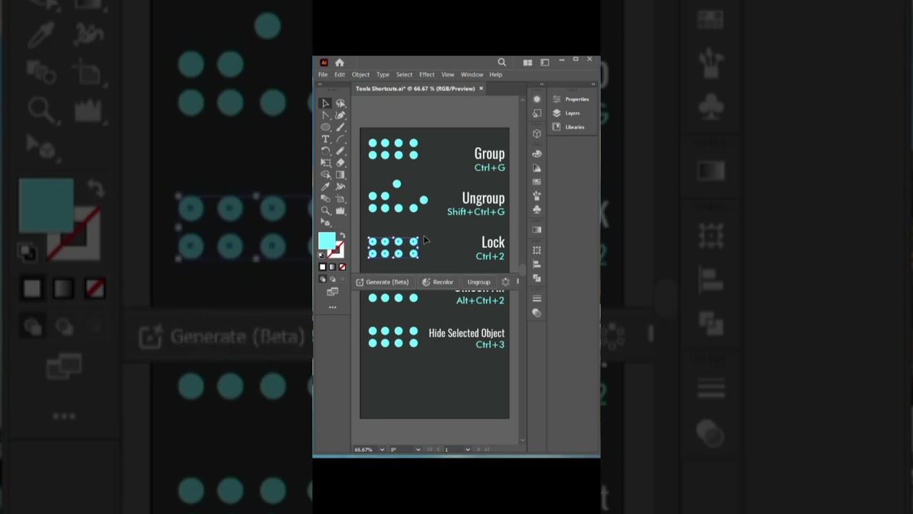This screenshot has width=913, height=514.
Task: Expand the collapsed panel dock arrows
Action: (541, 84)
